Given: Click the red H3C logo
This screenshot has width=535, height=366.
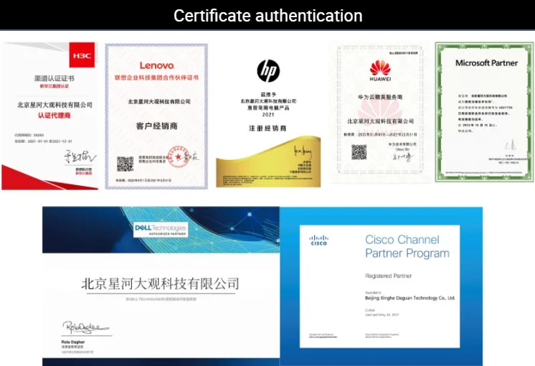Looking at the screenshot, I should point(82,55).
